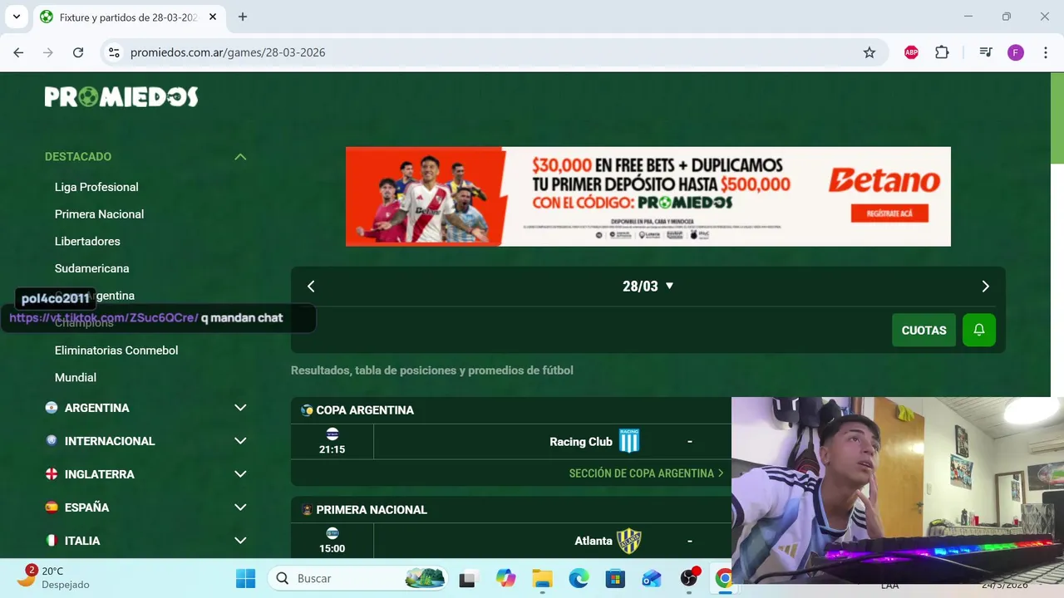Expand the INTERNACIONAL section
The width and height of the screenshot is (1064, 598).
click(x=240, y=441)
